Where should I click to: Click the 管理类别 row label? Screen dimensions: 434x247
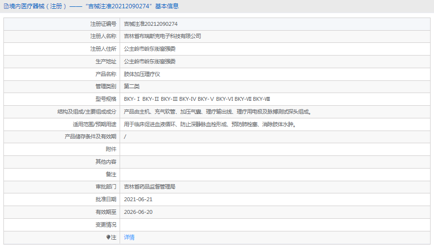tap(106, 87)
